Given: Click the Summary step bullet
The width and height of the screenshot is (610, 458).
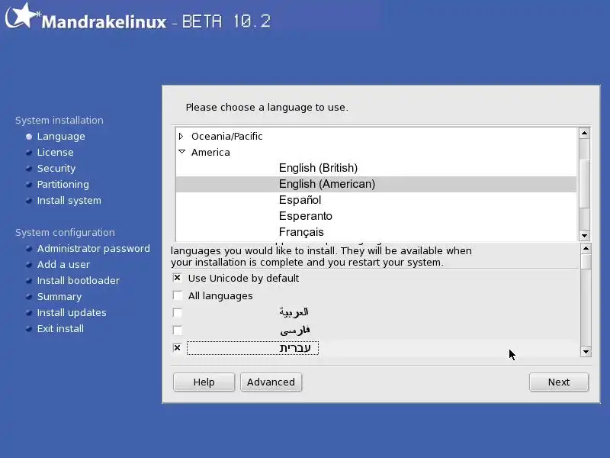Looking at the screenshot, I should tap(29, 297).
